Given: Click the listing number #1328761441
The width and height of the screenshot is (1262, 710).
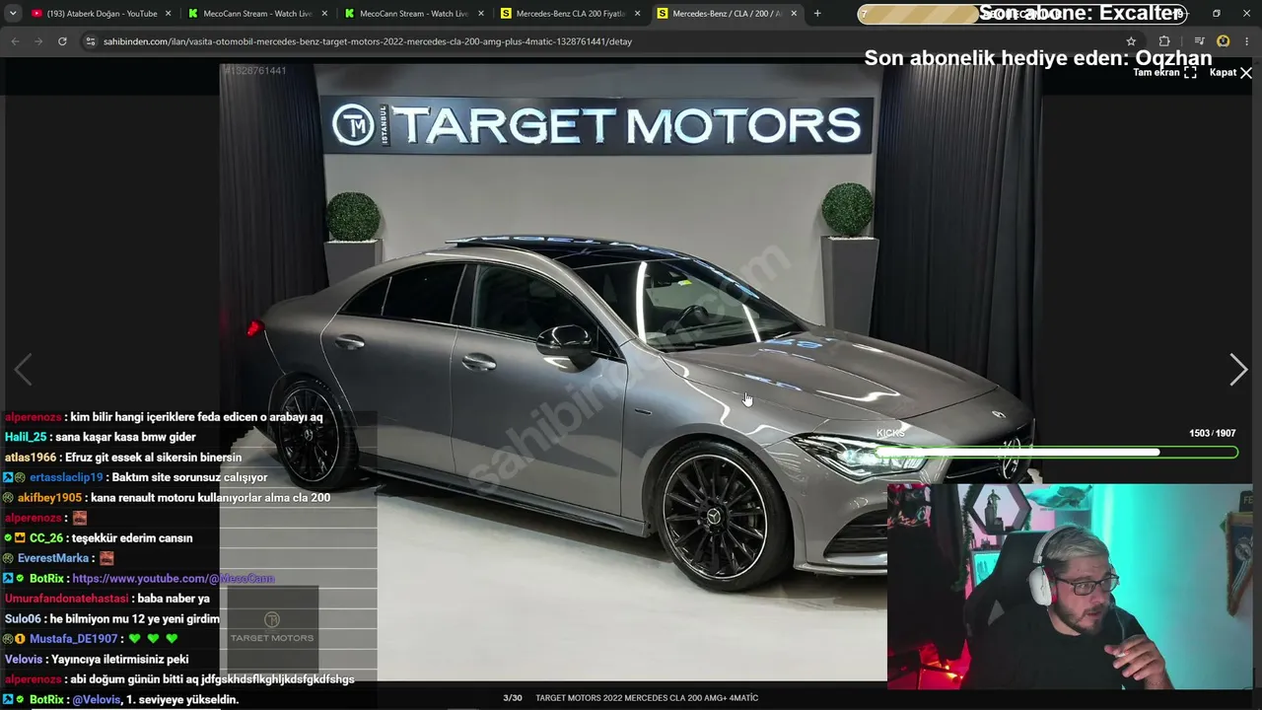Looking at the screenshot, I should pyautogui.click(x=254, y=71).
